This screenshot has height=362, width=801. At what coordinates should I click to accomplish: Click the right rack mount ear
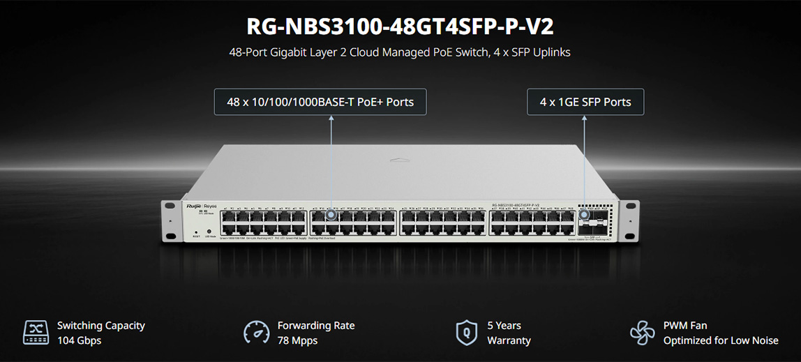point(629,221)
